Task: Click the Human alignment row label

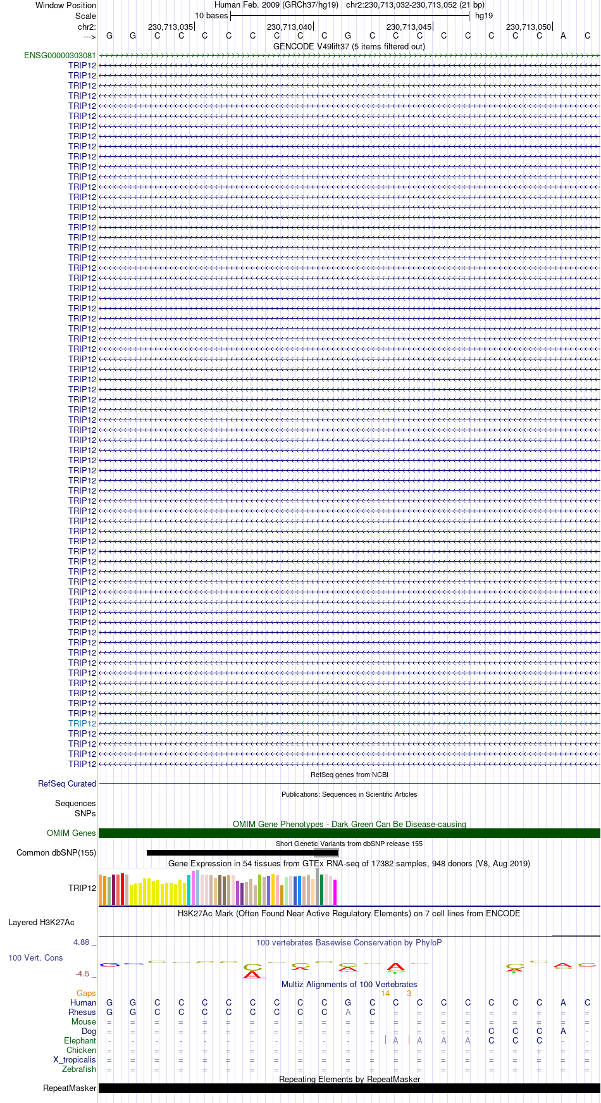Action: pos(83,1003)
